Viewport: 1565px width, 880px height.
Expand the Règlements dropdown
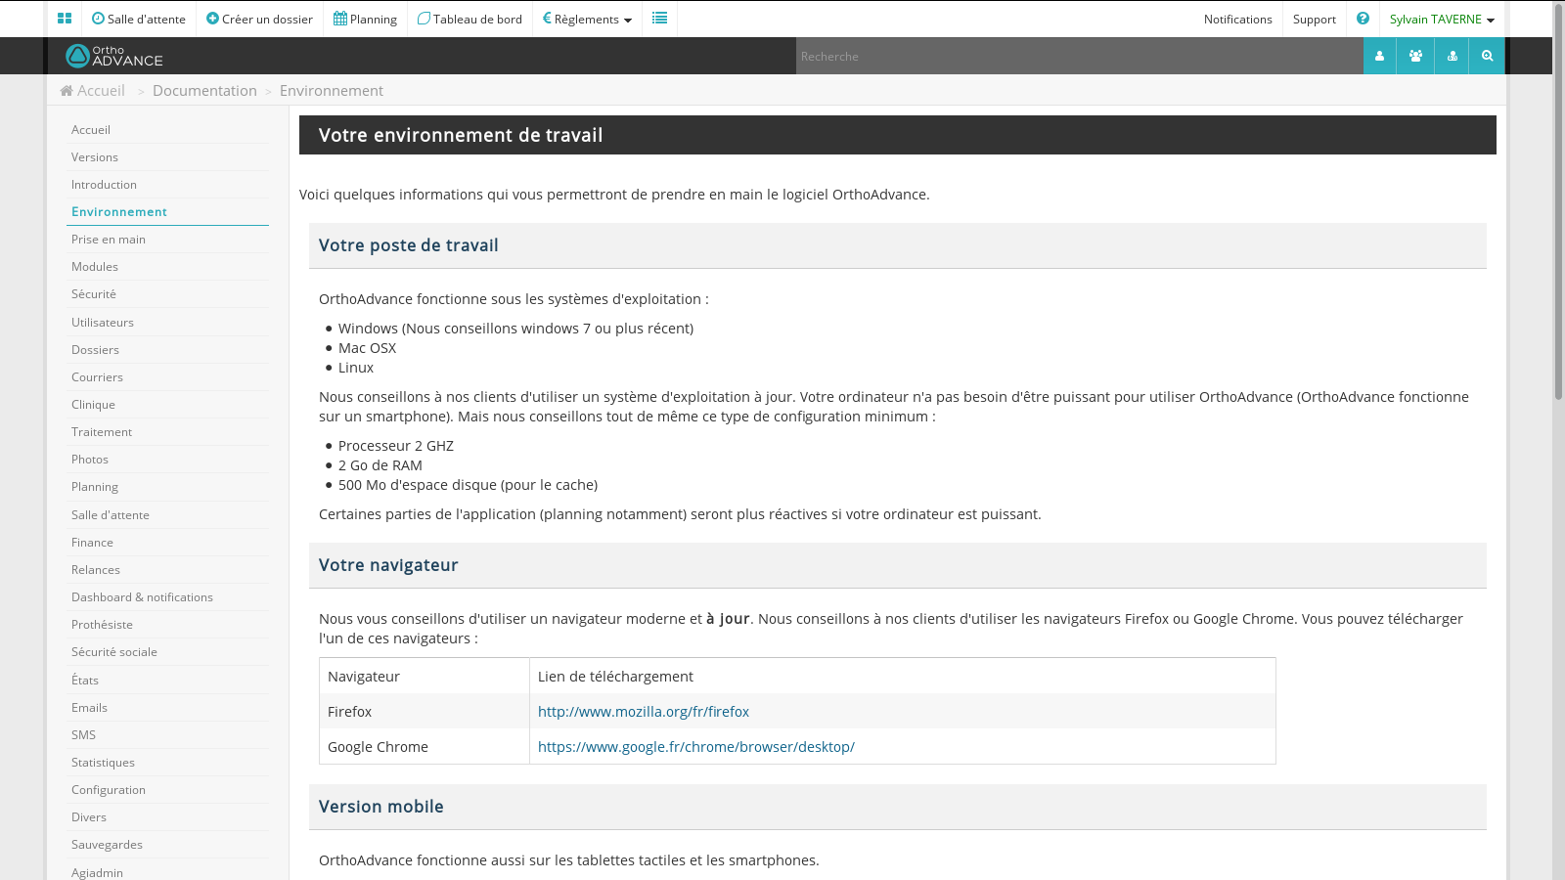click(588, 19)
